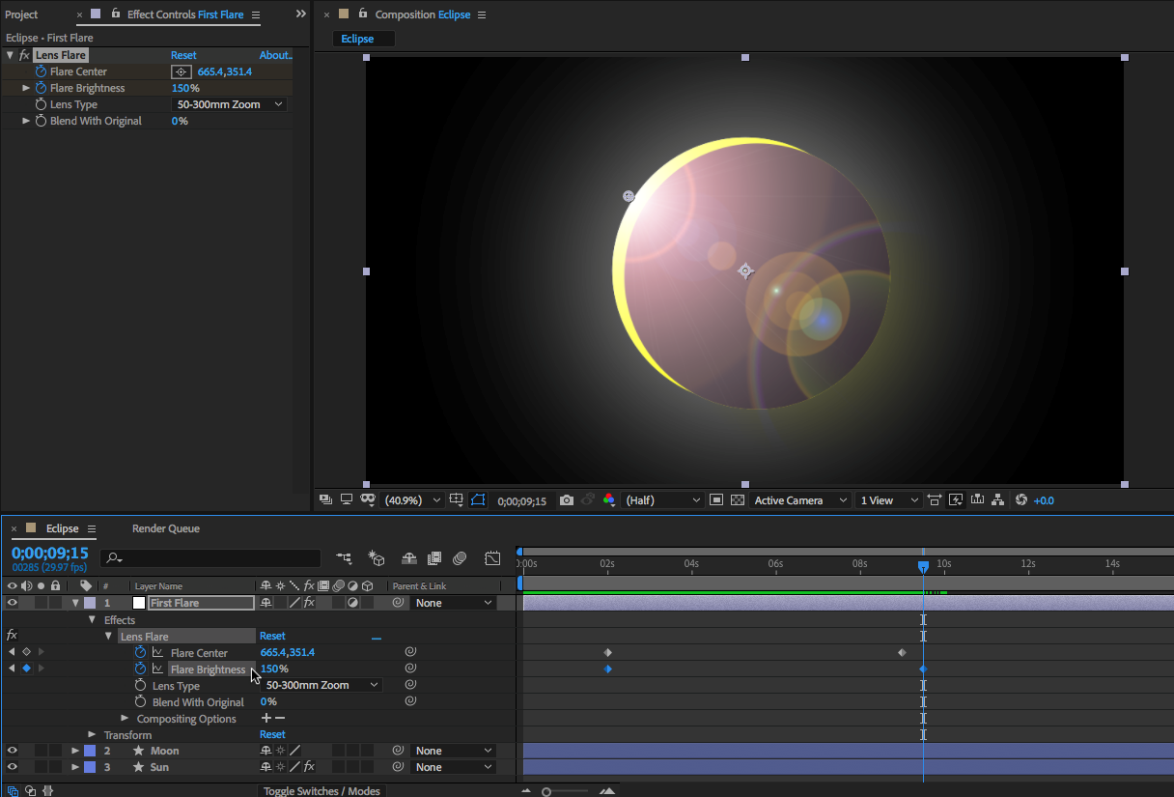
Task: Click Reset link in Effect Controls panel
Action: tap(183, 55)
